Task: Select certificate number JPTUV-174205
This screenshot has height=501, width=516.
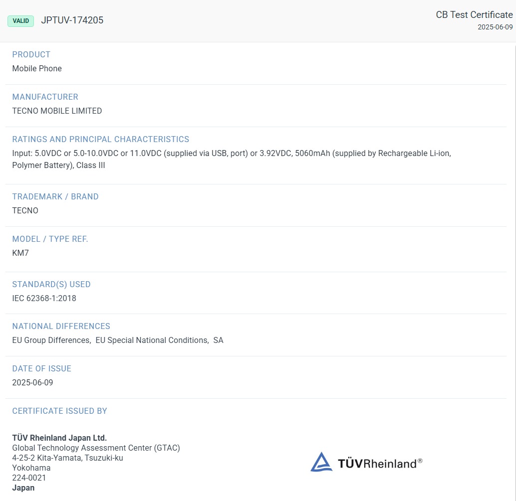Action: [x=72, y=20]
